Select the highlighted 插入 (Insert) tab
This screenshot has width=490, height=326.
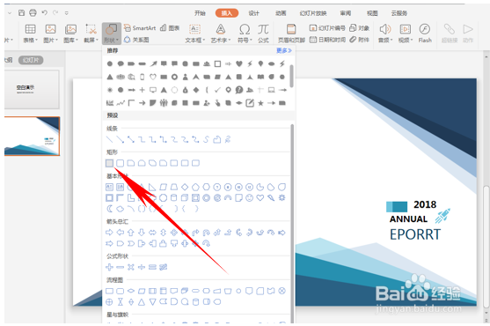(x=227, y=13)
